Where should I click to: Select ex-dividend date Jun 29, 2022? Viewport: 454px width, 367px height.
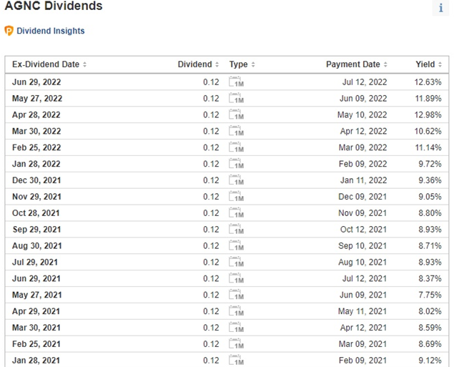click(x=36, y=82)
